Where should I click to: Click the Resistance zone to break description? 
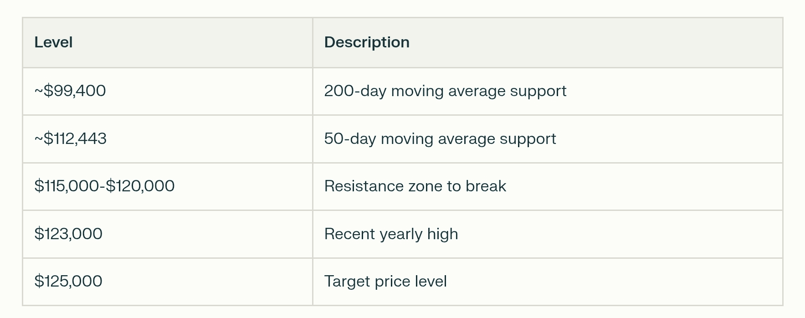pyautogui.click(x=415, y=186)
